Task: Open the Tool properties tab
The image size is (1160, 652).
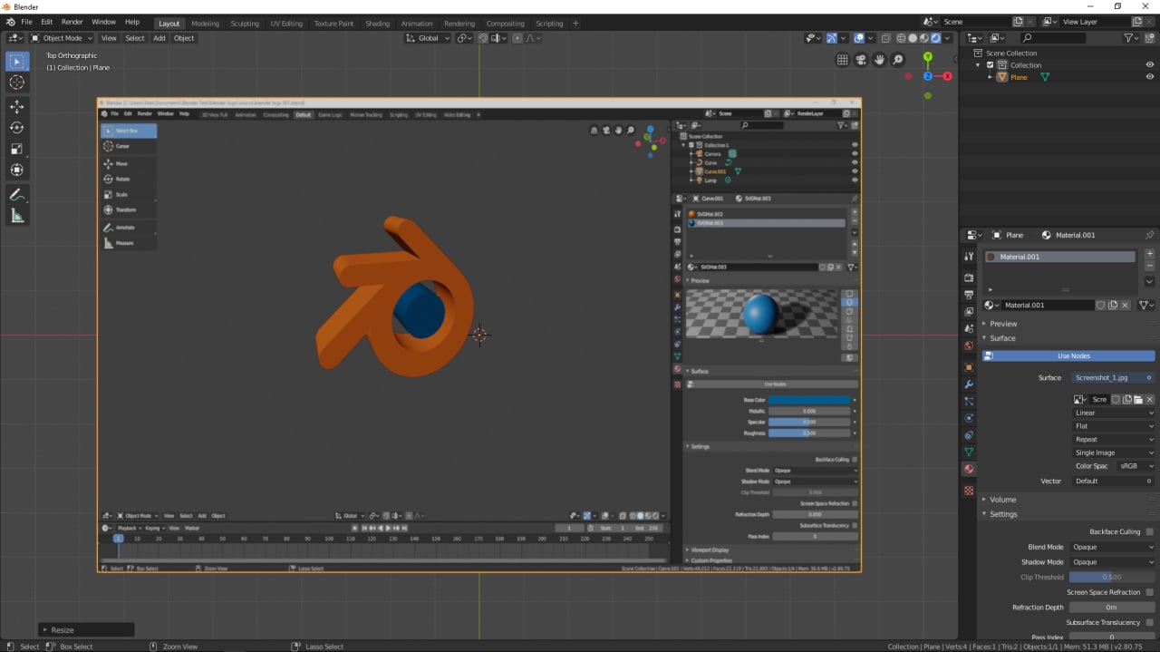Action: [969, 257]
